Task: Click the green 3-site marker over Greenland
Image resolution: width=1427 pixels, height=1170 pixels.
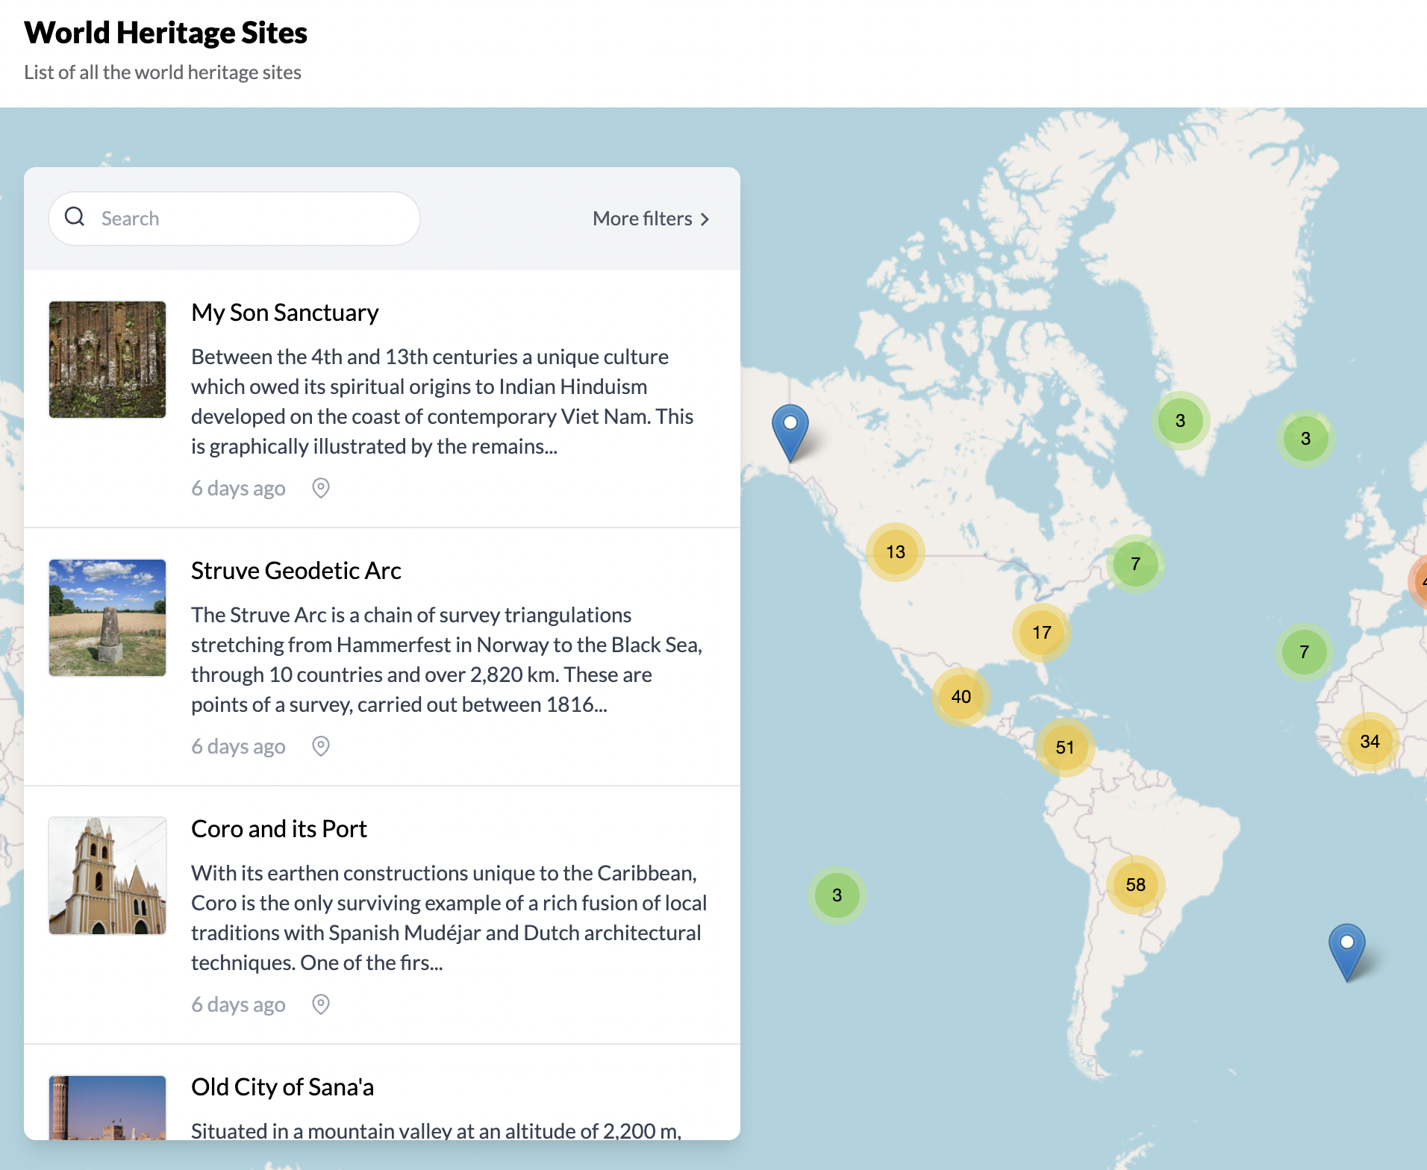Action: 1180,420
